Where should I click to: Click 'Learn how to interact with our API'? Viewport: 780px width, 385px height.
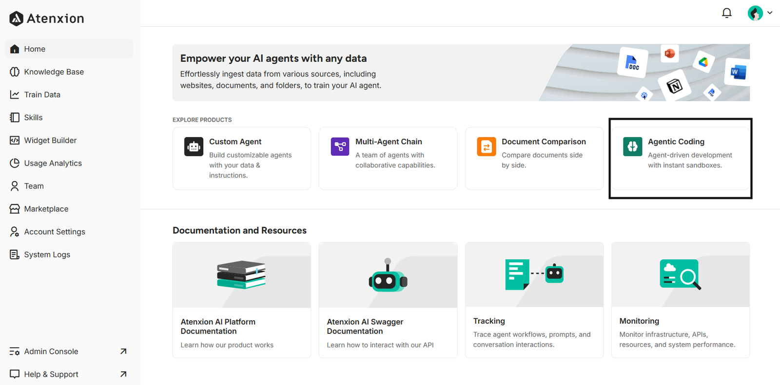click(x=380, y=345)
